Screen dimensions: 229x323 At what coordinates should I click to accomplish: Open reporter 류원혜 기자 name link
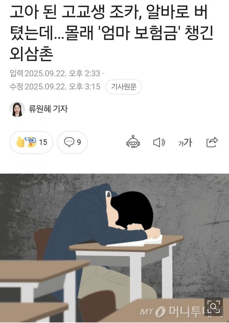click(x=48, y=109)
